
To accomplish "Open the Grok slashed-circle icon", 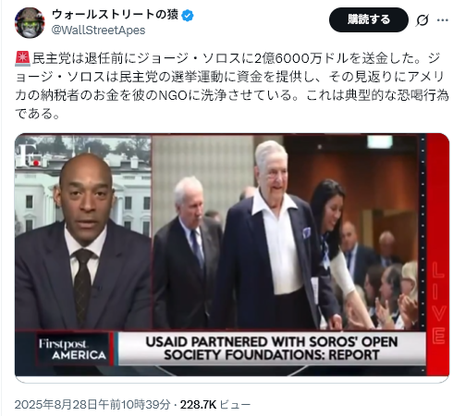I will pos(422,20).
